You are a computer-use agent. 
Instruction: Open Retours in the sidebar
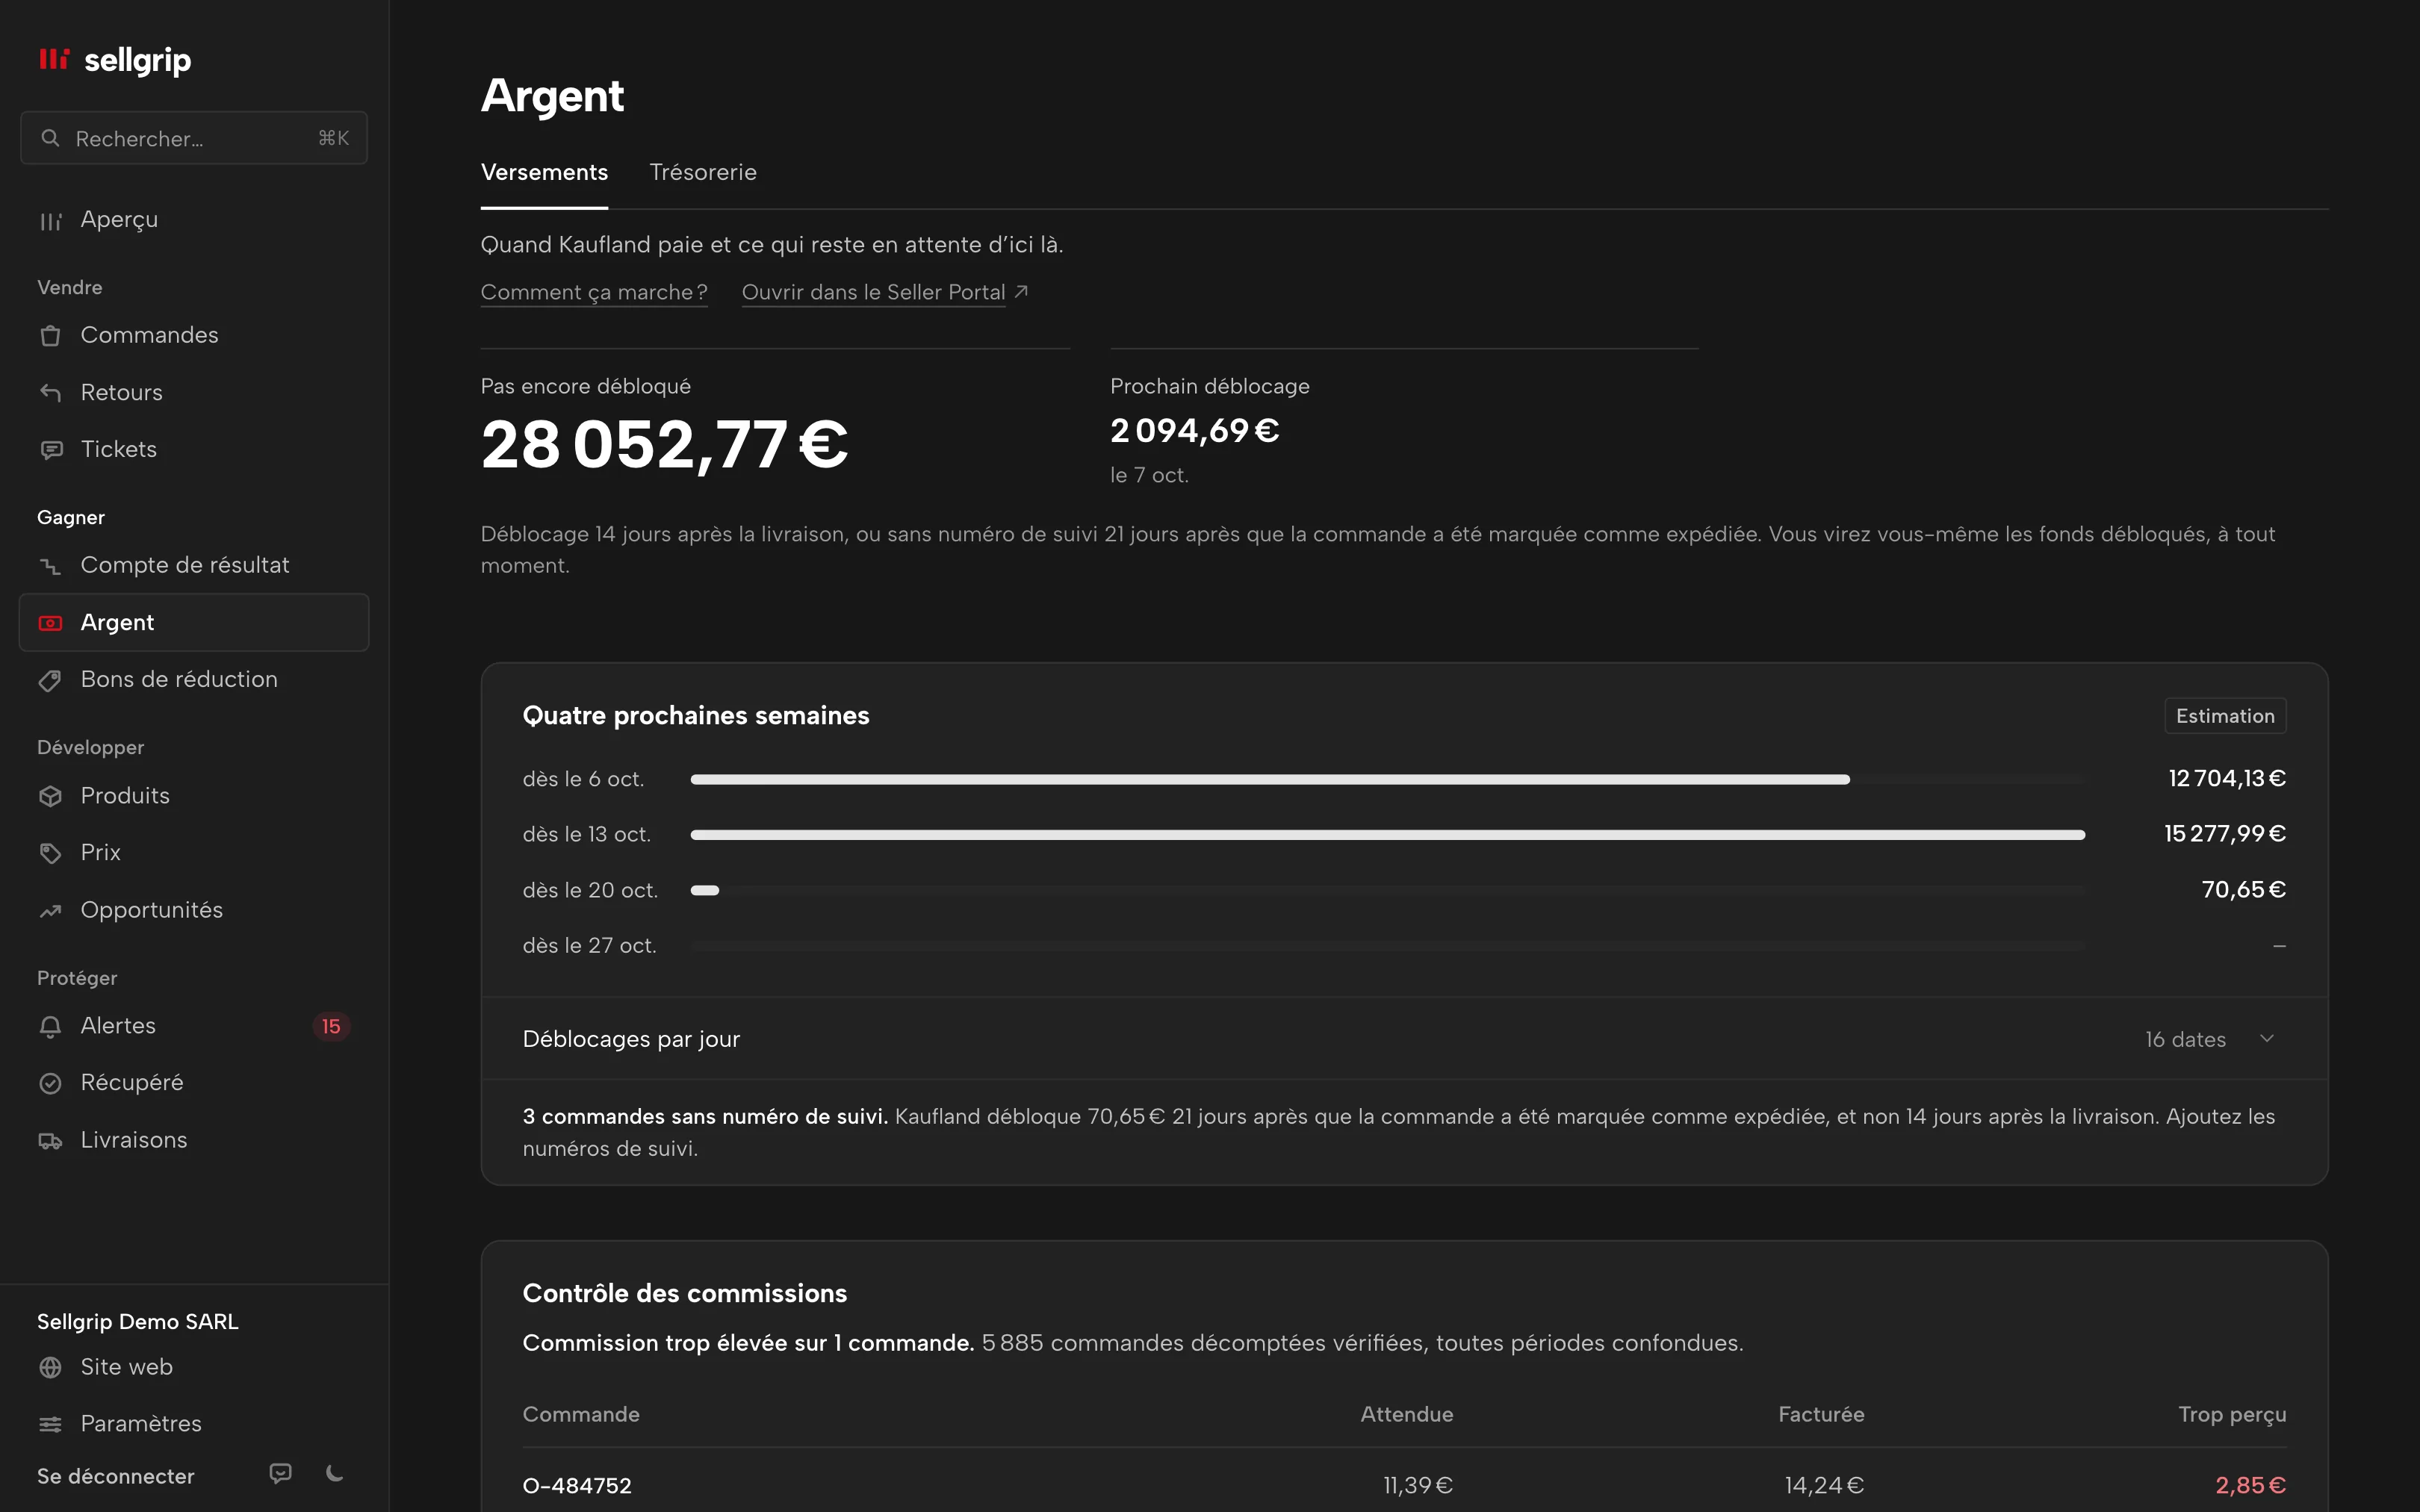(x=194, y=392)
